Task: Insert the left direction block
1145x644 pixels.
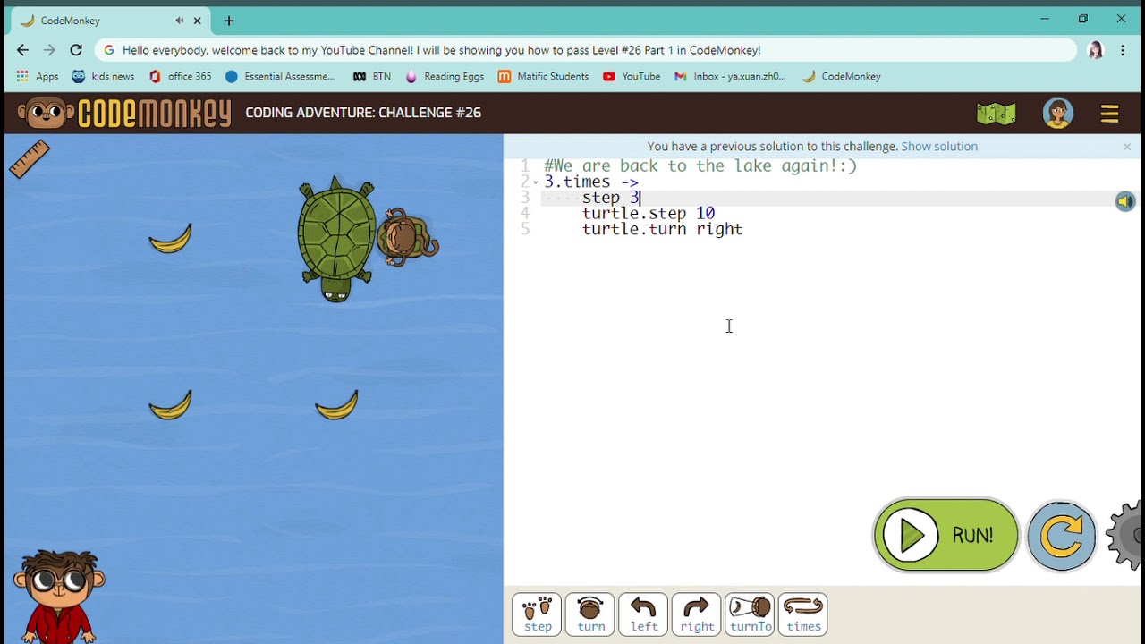Action: pyautogui.click(x=643, y=614)
